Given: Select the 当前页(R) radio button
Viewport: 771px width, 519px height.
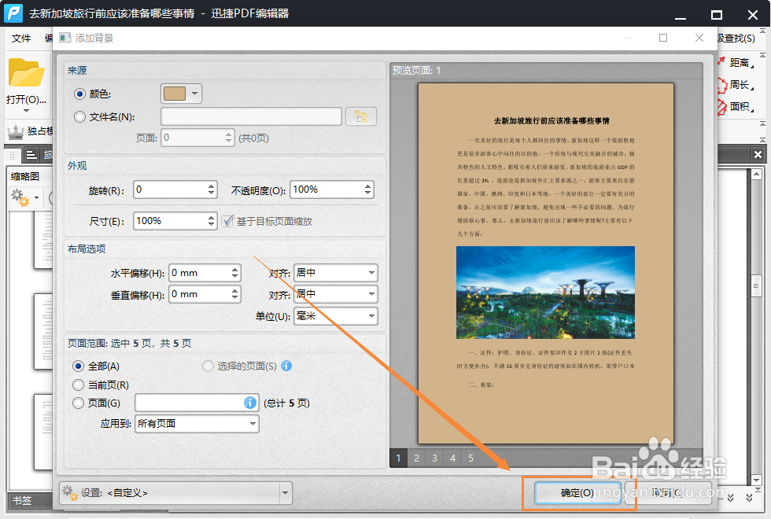Looking at the screenshot, I should [79, 385].
